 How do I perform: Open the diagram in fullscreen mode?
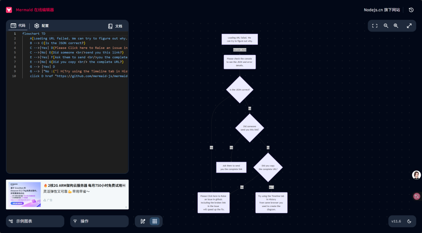point(409,26)
